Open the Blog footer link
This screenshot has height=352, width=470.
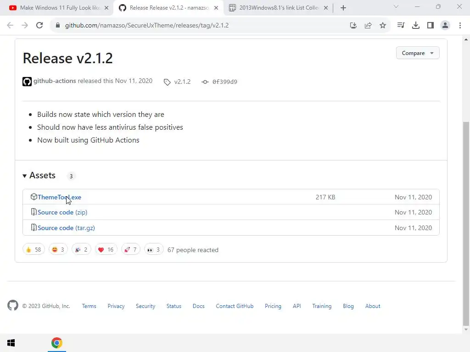point(348,306)
